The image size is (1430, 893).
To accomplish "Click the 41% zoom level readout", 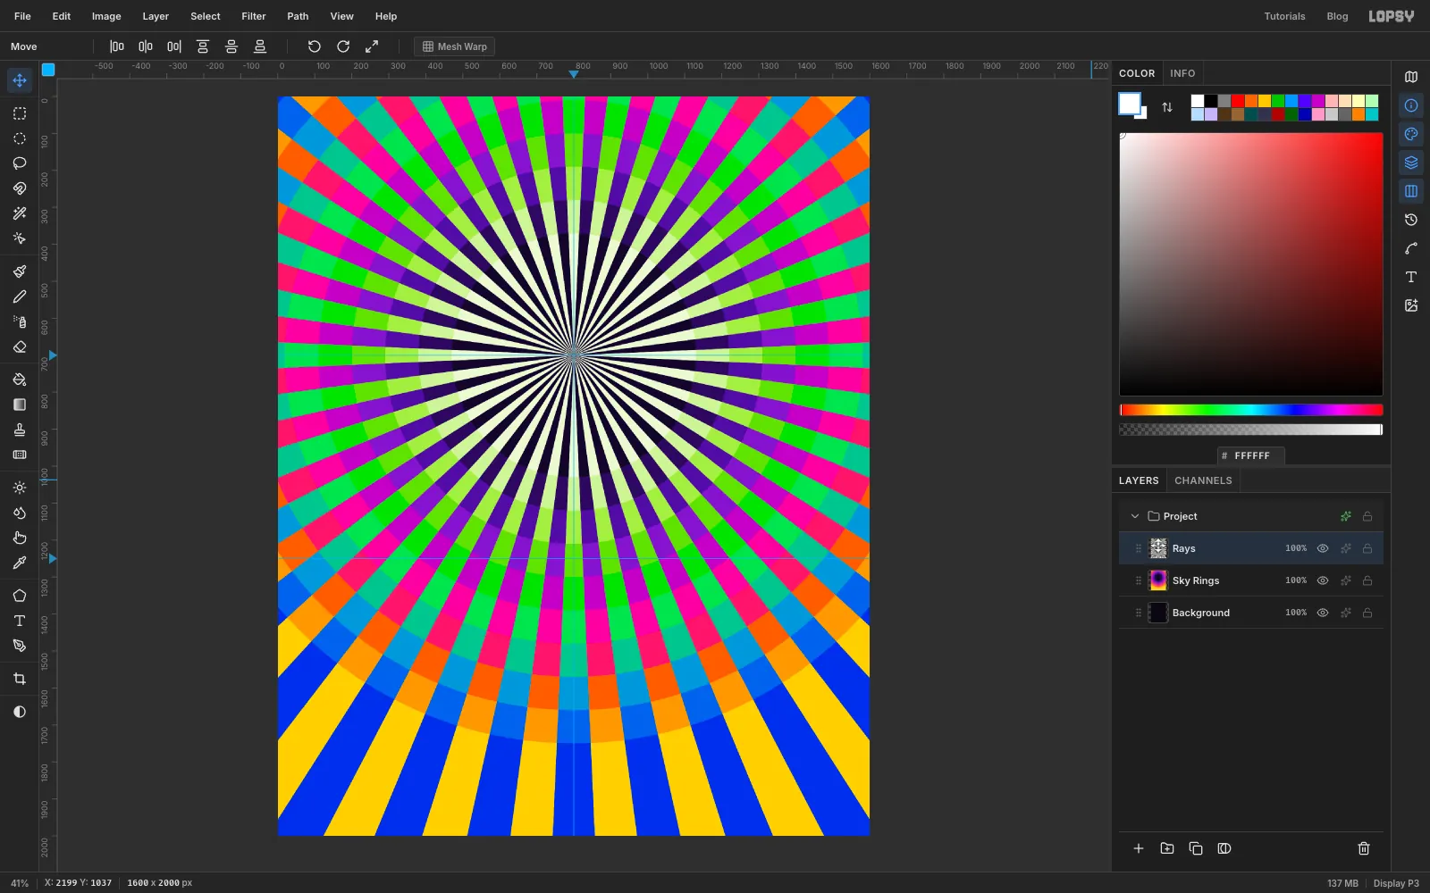I will 20,883.
